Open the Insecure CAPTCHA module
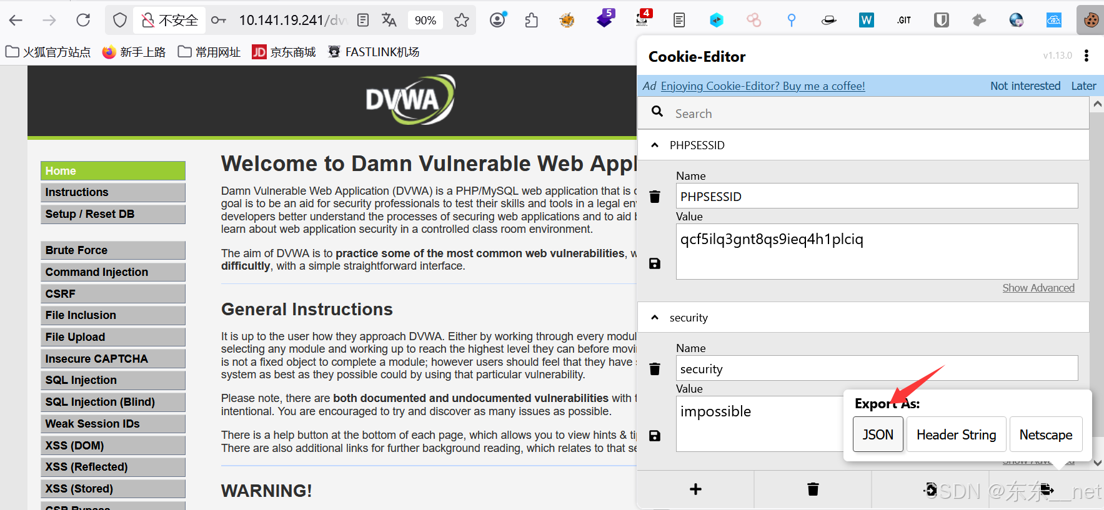1104x510 pixels. tap(113, 359)
